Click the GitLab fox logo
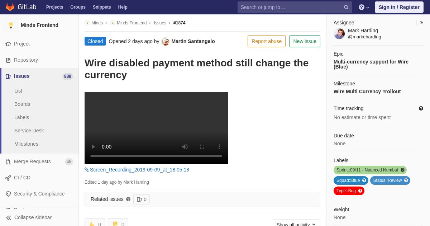 (10, 7)
